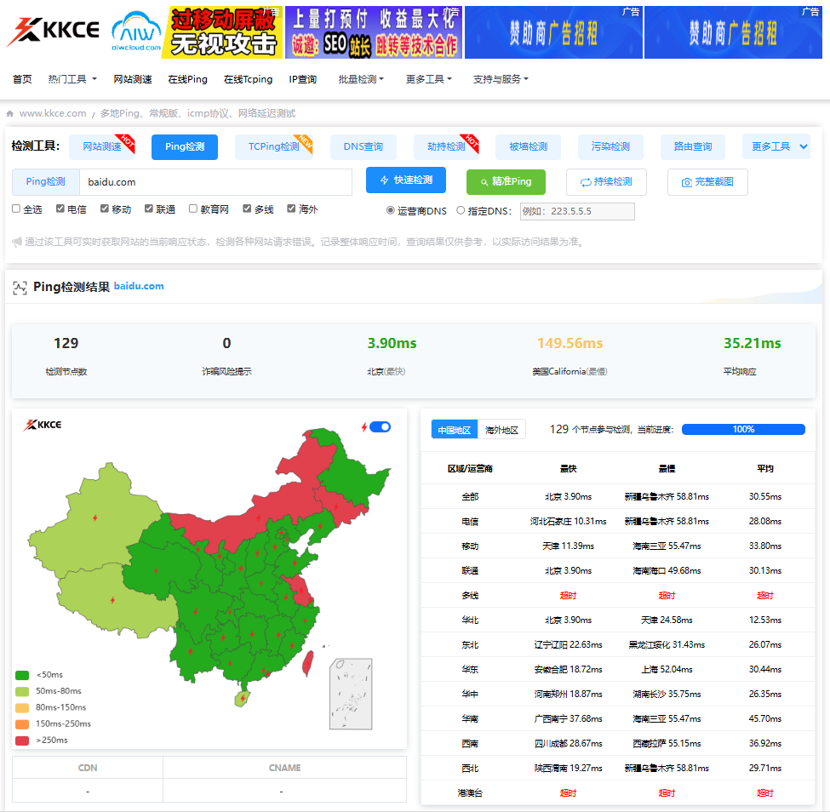Open 在线Tcping in navigation

point(248,79)
